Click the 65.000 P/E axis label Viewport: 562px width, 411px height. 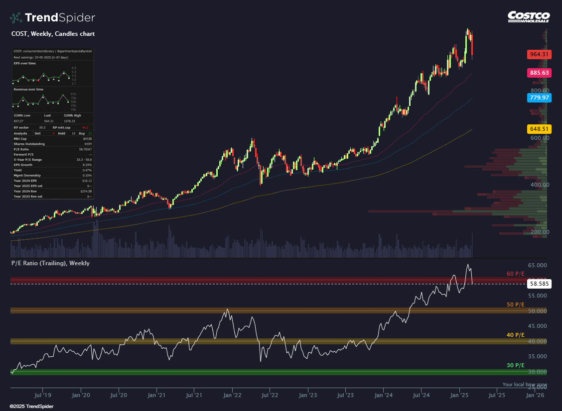pyautogui.click(x=538, y=265)
